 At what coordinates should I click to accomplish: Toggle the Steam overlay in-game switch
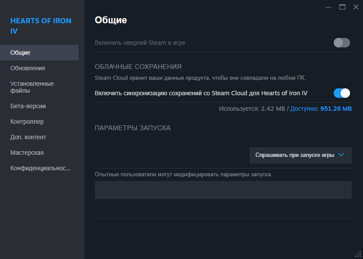[341, 43]
